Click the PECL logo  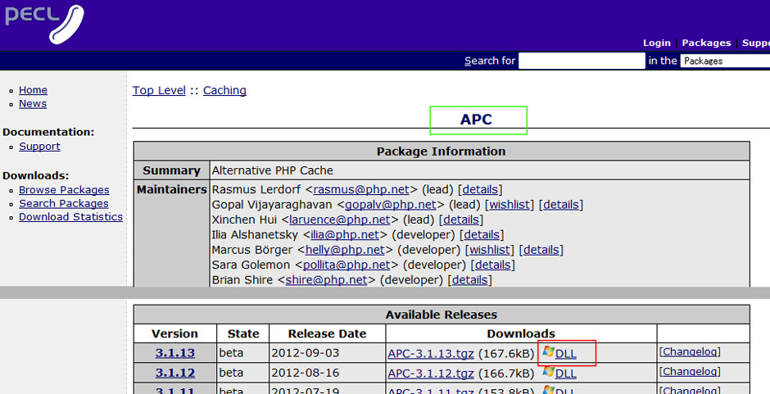point(45,23)
